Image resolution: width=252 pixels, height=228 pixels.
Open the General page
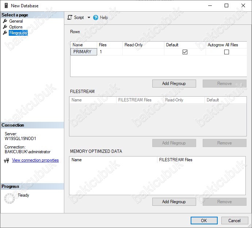click(x=16, y=21)
